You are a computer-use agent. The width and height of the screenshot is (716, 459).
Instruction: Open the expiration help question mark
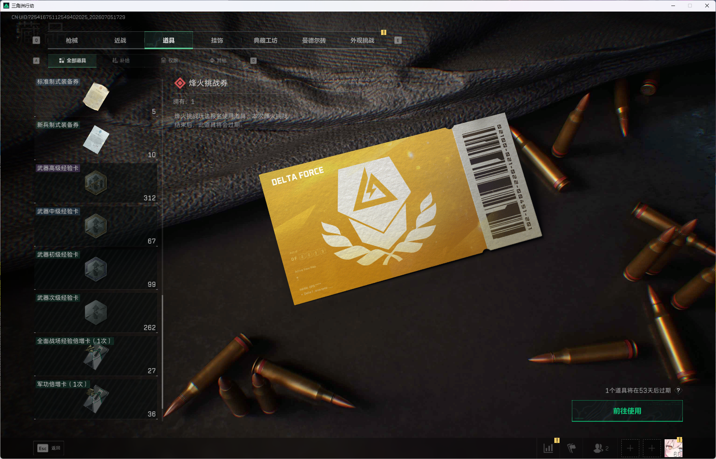[x=678, y=390]
